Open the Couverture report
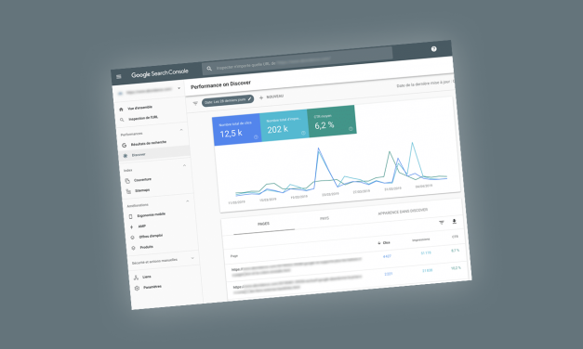This screenshot has width=583, height=349. point(143,180)
